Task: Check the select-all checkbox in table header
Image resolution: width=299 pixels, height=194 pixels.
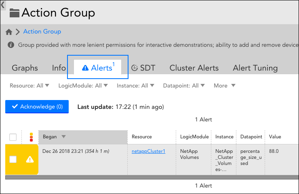Action: [x=13, y=137]
